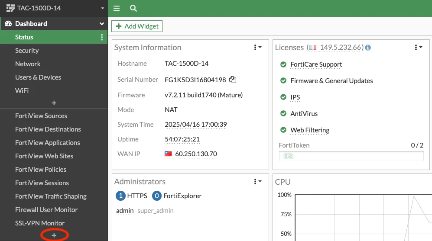Toggle the hamburger menu icon
Image resolution: width=432 pixels, height=241 pixels.
pyautogui.click(x=117, y=8)
